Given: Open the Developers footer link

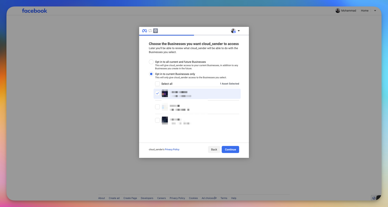Looking at the screenshot, I should [x=147, y=198].
